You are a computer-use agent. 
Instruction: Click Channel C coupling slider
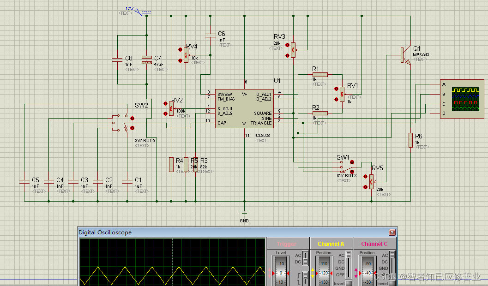tap(392, 264)
